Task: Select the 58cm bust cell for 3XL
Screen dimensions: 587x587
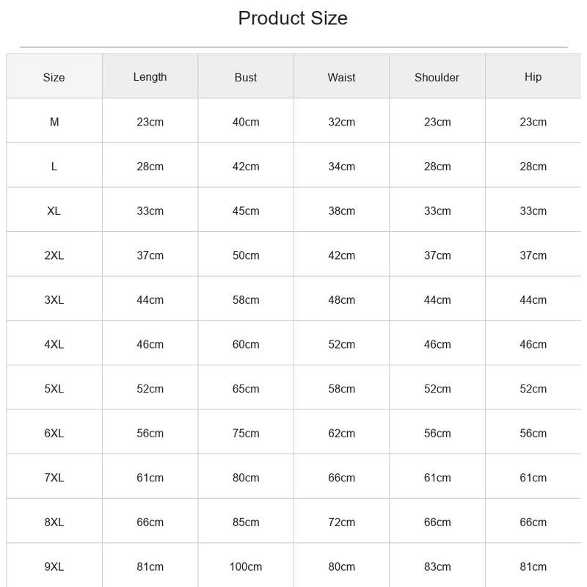Action: pos(246,300)
